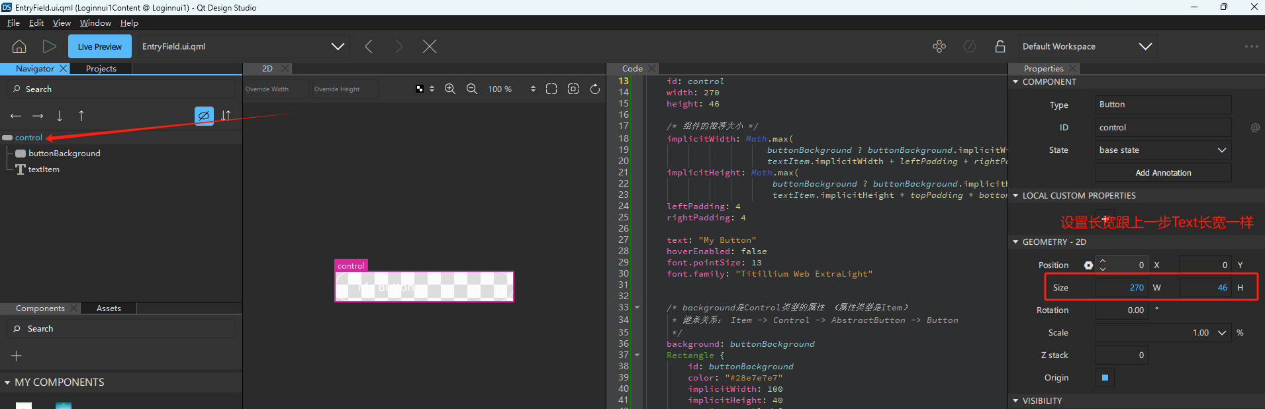Image resolution: width=1265 pixels, height=409 pixels.
Task: Collapse the LOCAL CUSTOM PROPERTIES section
Action: (1015, 196)
